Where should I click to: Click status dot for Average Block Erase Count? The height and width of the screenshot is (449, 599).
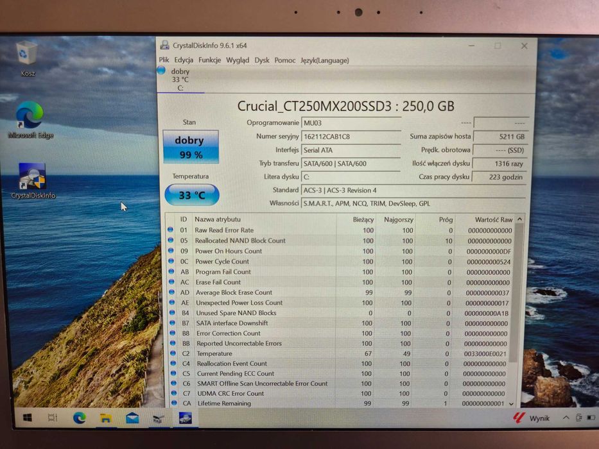(x=172, y=292)
